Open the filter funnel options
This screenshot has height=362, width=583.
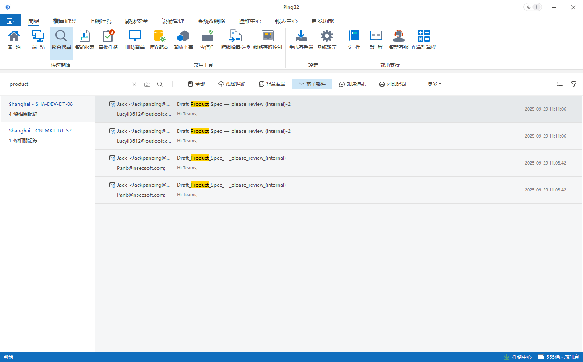[x=574, y=84]
